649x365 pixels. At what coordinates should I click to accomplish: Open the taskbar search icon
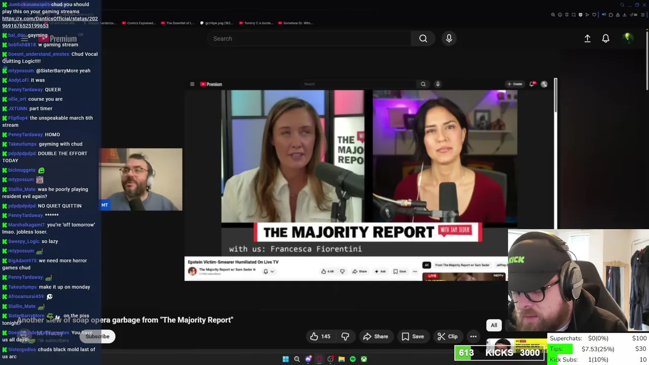point(297,359)
